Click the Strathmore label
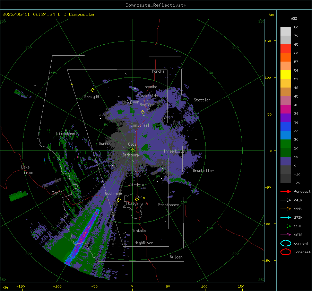312x291 pixels. click(x=168, y=205)
